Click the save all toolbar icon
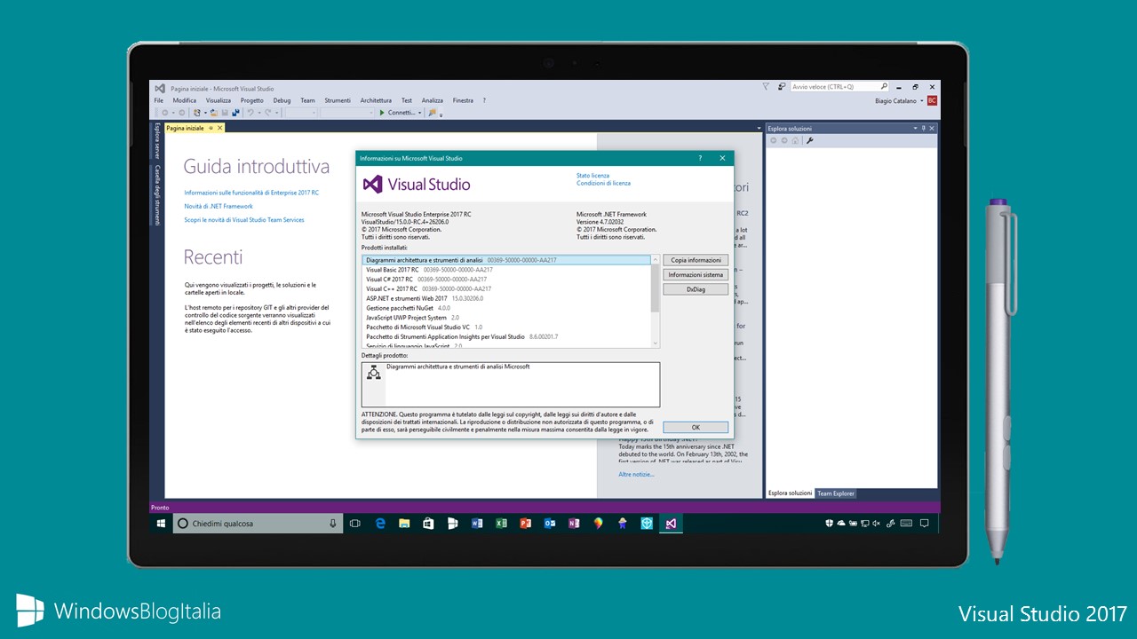 click(x=235, y=113)
